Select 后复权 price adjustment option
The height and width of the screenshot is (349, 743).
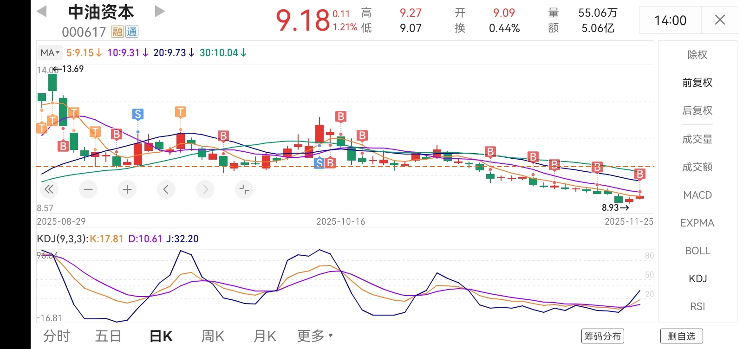click(x=697, y=110)
